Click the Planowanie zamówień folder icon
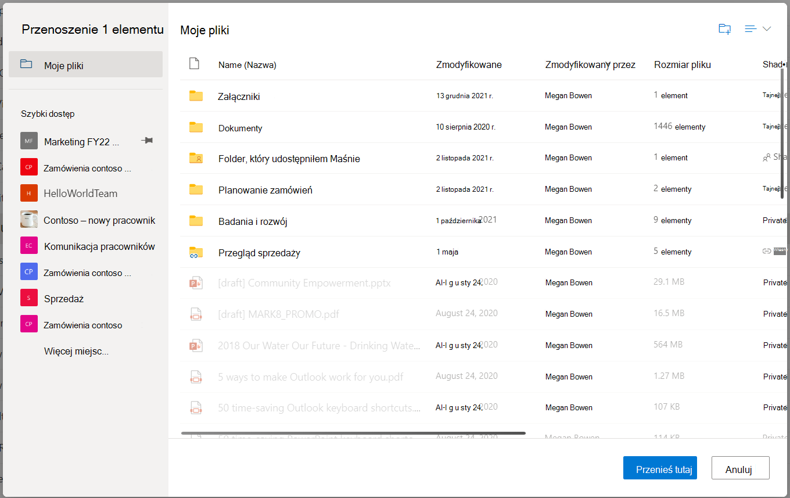This screenshot has height=498, width=790. click(196, 189)
